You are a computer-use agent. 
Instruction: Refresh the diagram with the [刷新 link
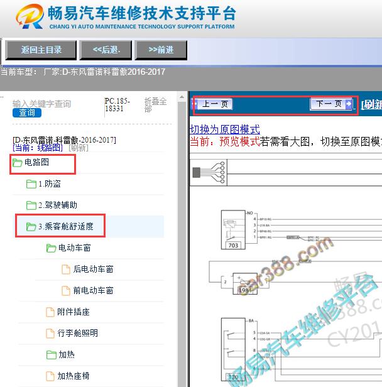371,105
